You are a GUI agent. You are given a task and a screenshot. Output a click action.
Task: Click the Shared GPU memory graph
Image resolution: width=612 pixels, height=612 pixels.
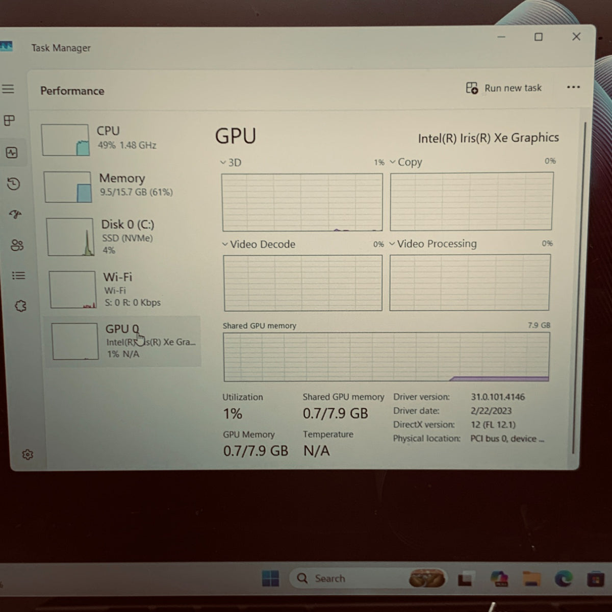387,357
